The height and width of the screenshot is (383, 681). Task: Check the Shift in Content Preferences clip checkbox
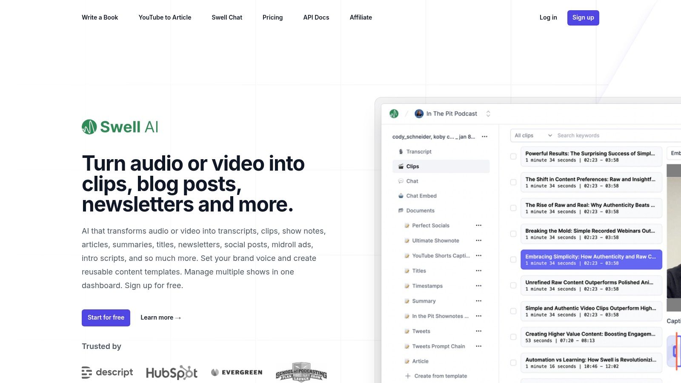513,183
